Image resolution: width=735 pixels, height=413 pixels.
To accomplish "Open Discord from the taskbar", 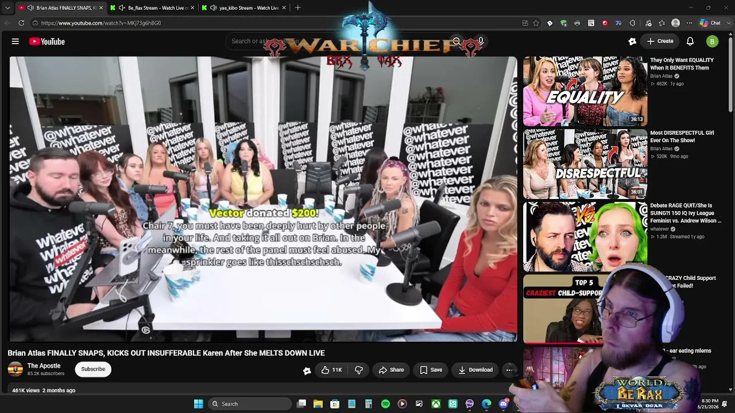I will [x=504, y=404].
